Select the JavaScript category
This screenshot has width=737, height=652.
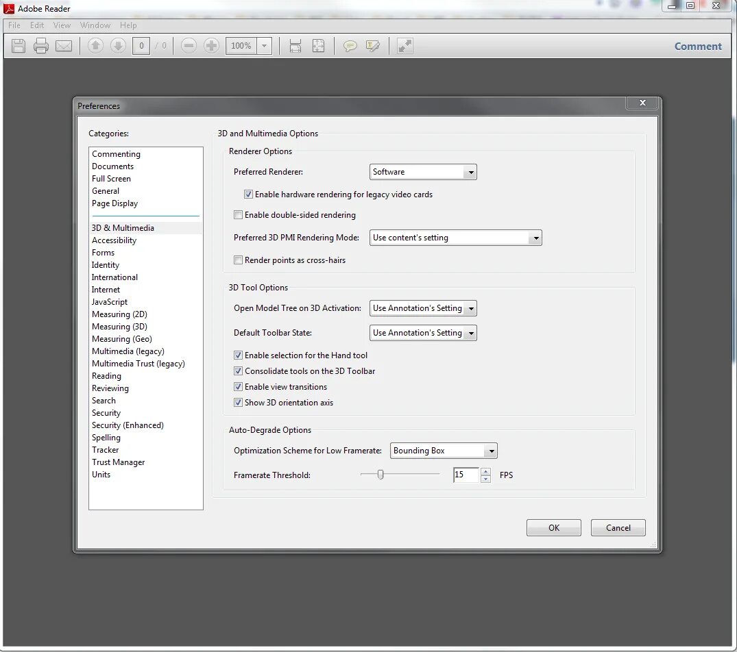click(x=110, y=302)
